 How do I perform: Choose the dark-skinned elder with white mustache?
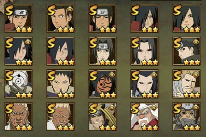tap(18, 116)
